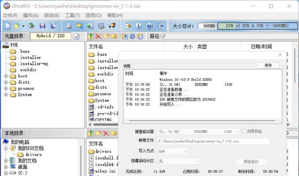Open the 写入方式 RAW dropdown
Image resolution: width=299 pixels, height=176 pixels.
[173, 151]
